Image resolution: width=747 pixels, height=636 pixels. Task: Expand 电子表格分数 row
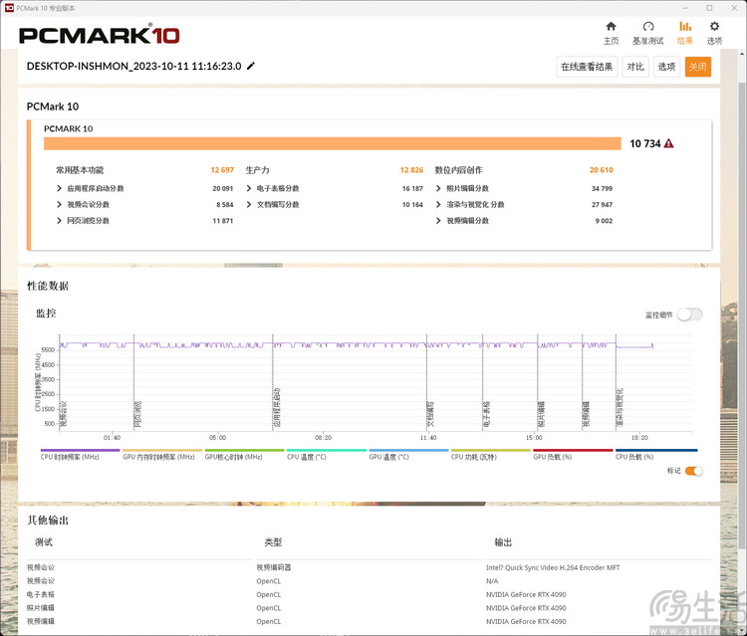[x=249, y=188]
